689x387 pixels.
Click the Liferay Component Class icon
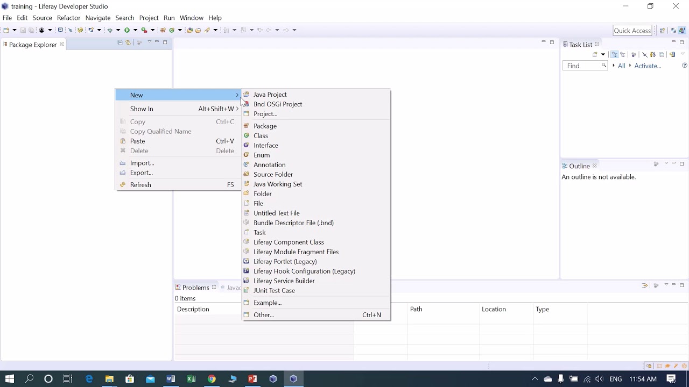[247, 242]
